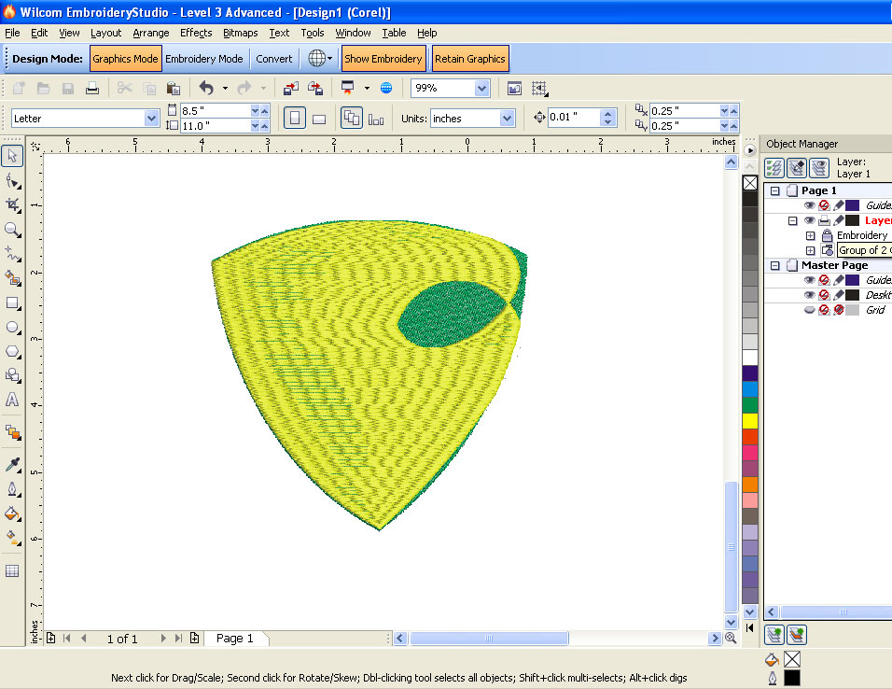This screenshot has height=689, width=892.
Task: Click the Undo arrow icon
Action: pos(206,89)
